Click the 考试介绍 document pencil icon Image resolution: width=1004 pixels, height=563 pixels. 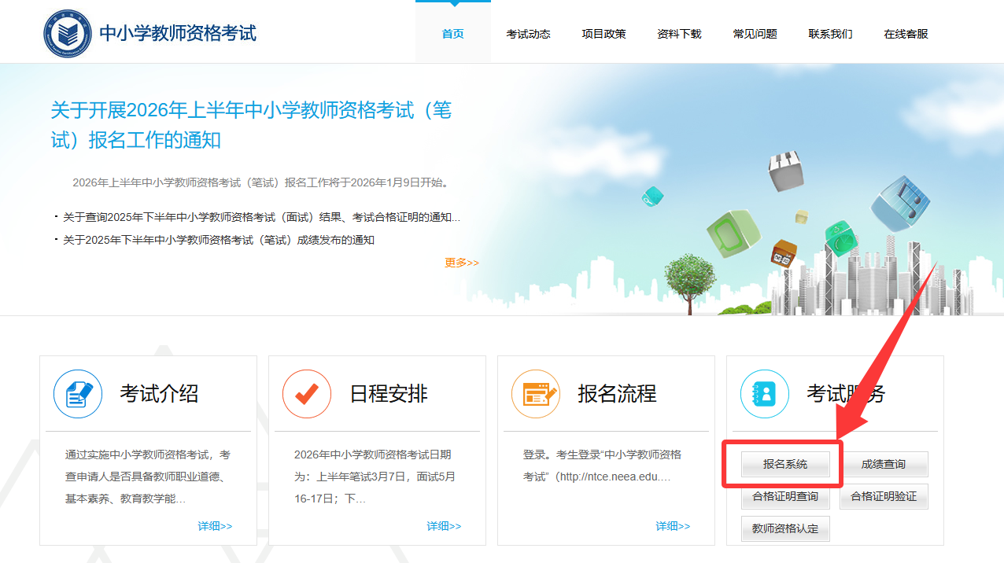click(78, 394)
